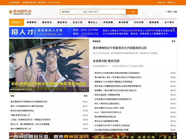Open news 绕行！青州尧王山路封闭施工

coord(107,104)
